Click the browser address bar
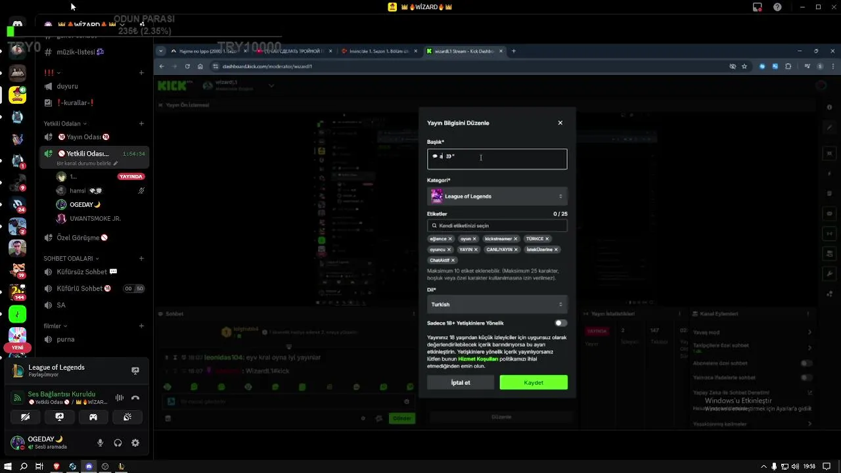Image resolution: width=841 pixels, height=473 pixels. tap(466, 66)
